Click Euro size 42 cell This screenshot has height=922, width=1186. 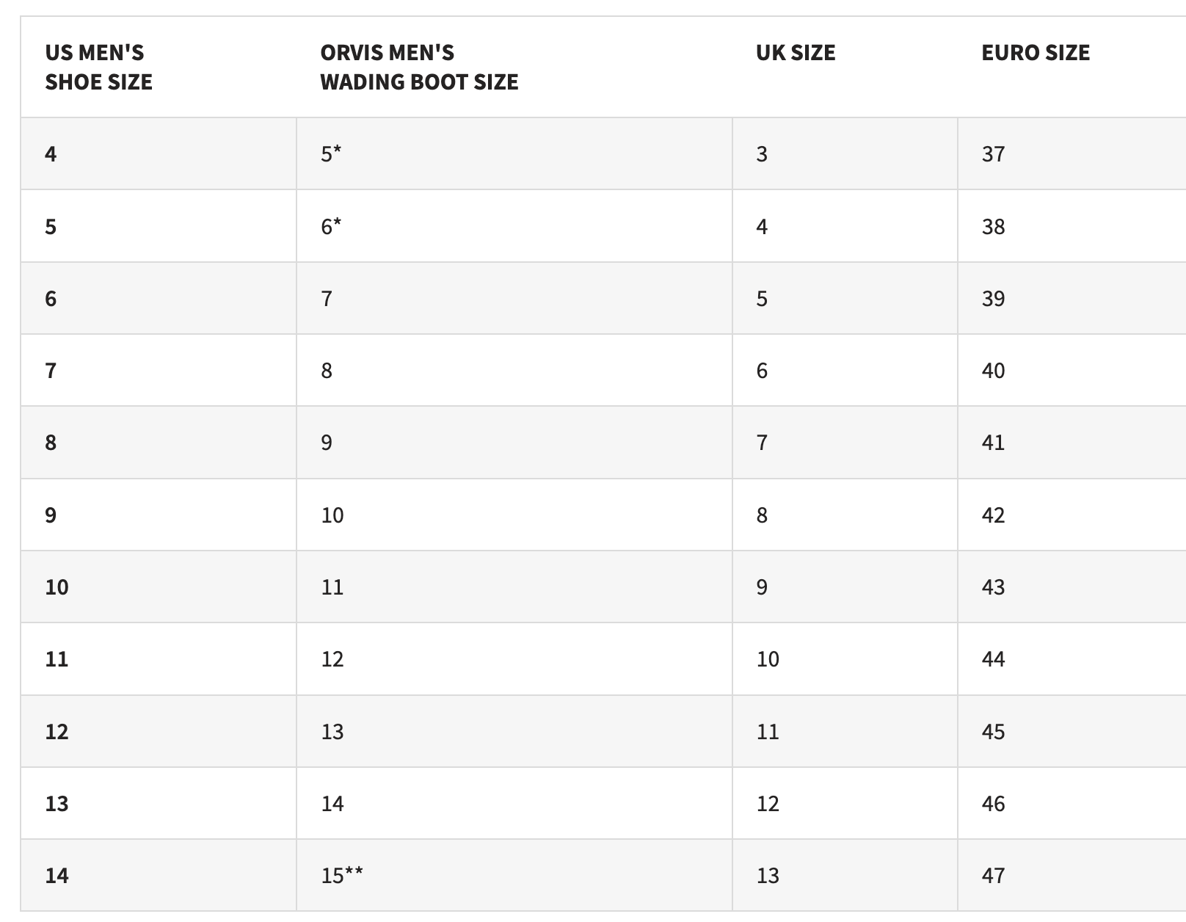[1072, 515]
